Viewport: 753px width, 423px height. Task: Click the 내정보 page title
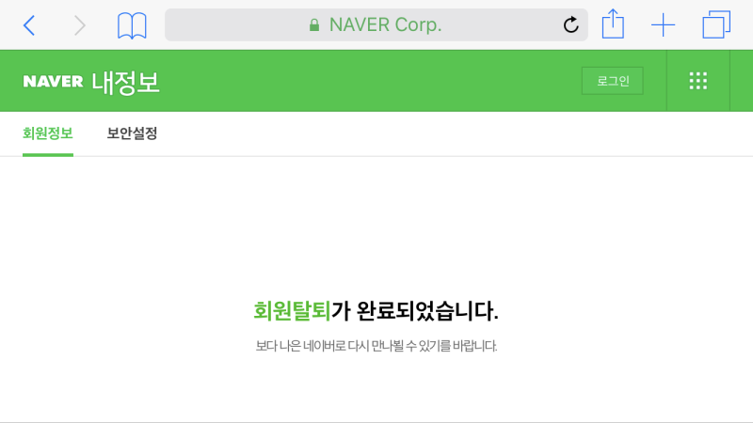[125, 83]
